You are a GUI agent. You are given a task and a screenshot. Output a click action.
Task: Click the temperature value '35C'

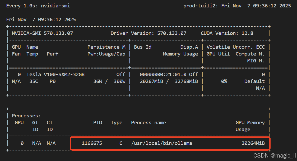(x=34, y=81)
